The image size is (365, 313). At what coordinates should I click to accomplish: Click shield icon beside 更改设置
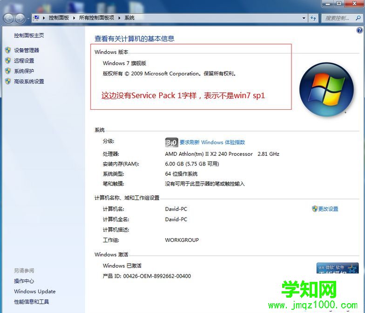pos(315,209)
